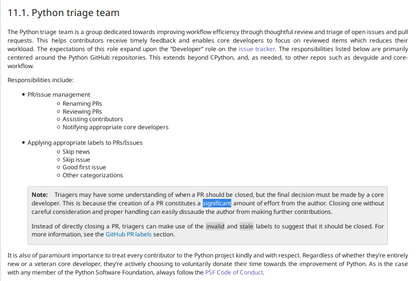Click the 'Skip issue' list item
418x281 pixels.
coord(76,160)
